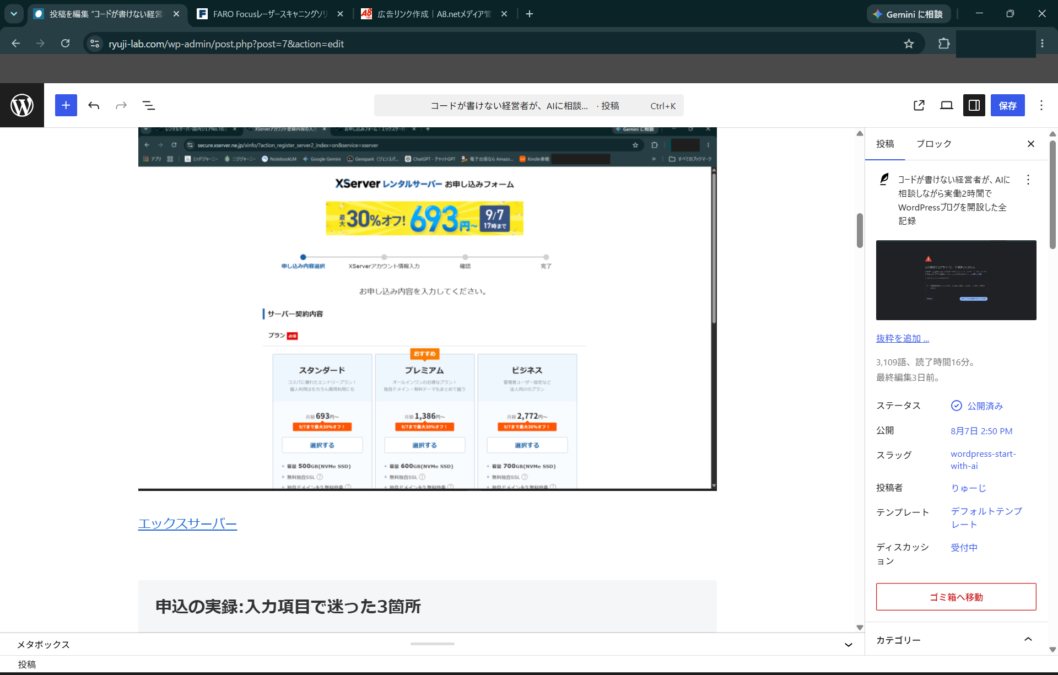Undo the last edit
Viewport: 1058px width, 675px height.
tap(94, 105)
